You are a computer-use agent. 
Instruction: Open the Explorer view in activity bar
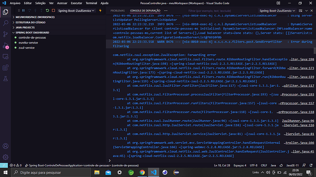5,12
